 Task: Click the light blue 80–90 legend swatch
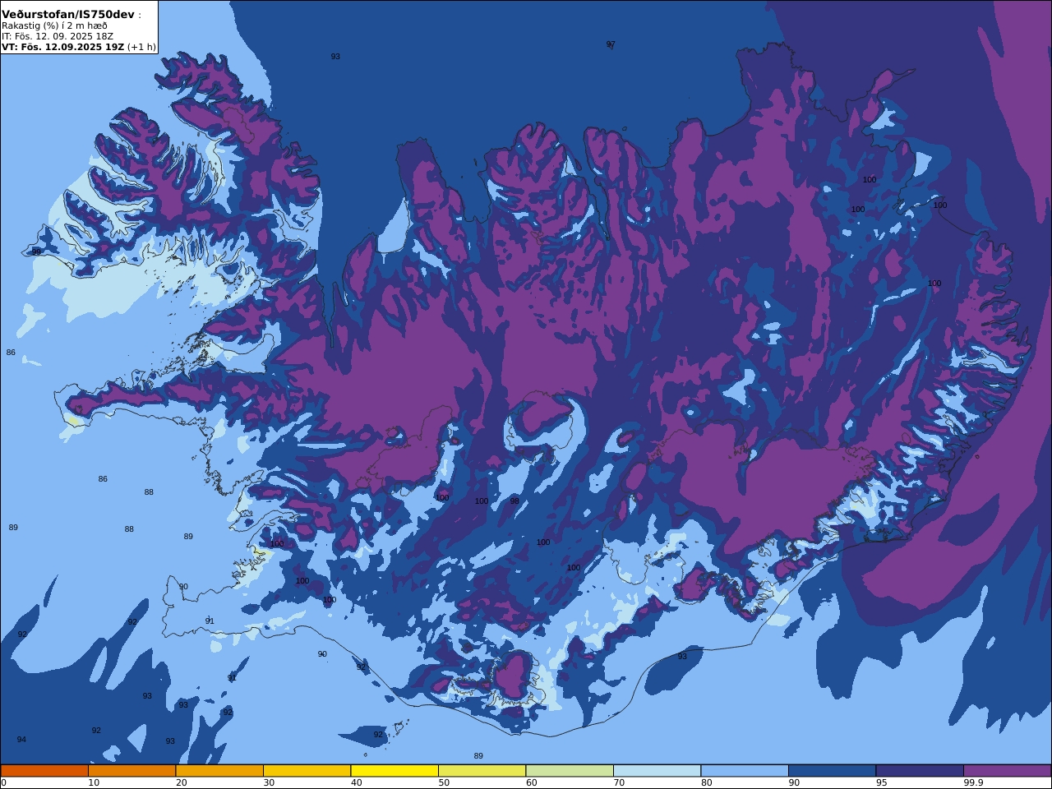point(745,771)
